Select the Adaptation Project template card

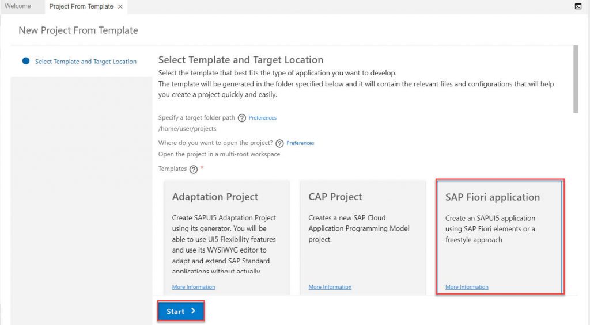point(226,238)
